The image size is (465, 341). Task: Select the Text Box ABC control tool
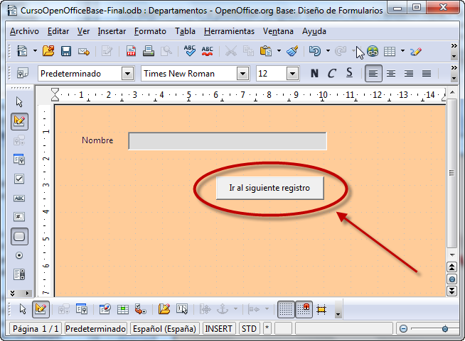[19, 198]
